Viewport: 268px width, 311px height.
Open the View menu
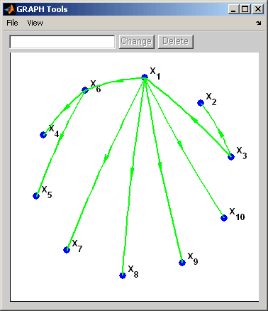(35, 23)
